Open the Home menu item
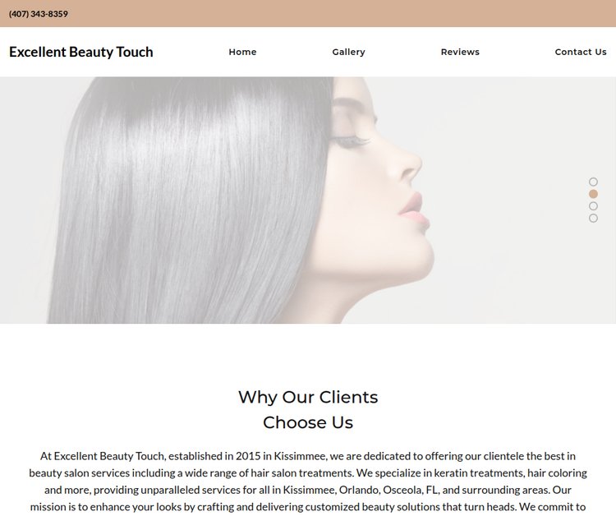 coord(242,52)
